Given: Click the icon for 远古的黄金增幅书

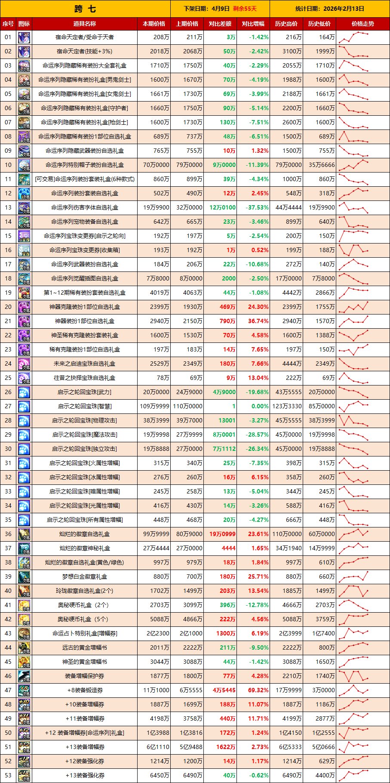Looking at the screenshot, I should 24,648.
